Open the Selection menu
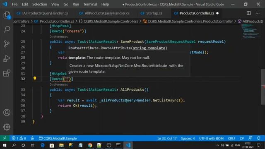 40,4
